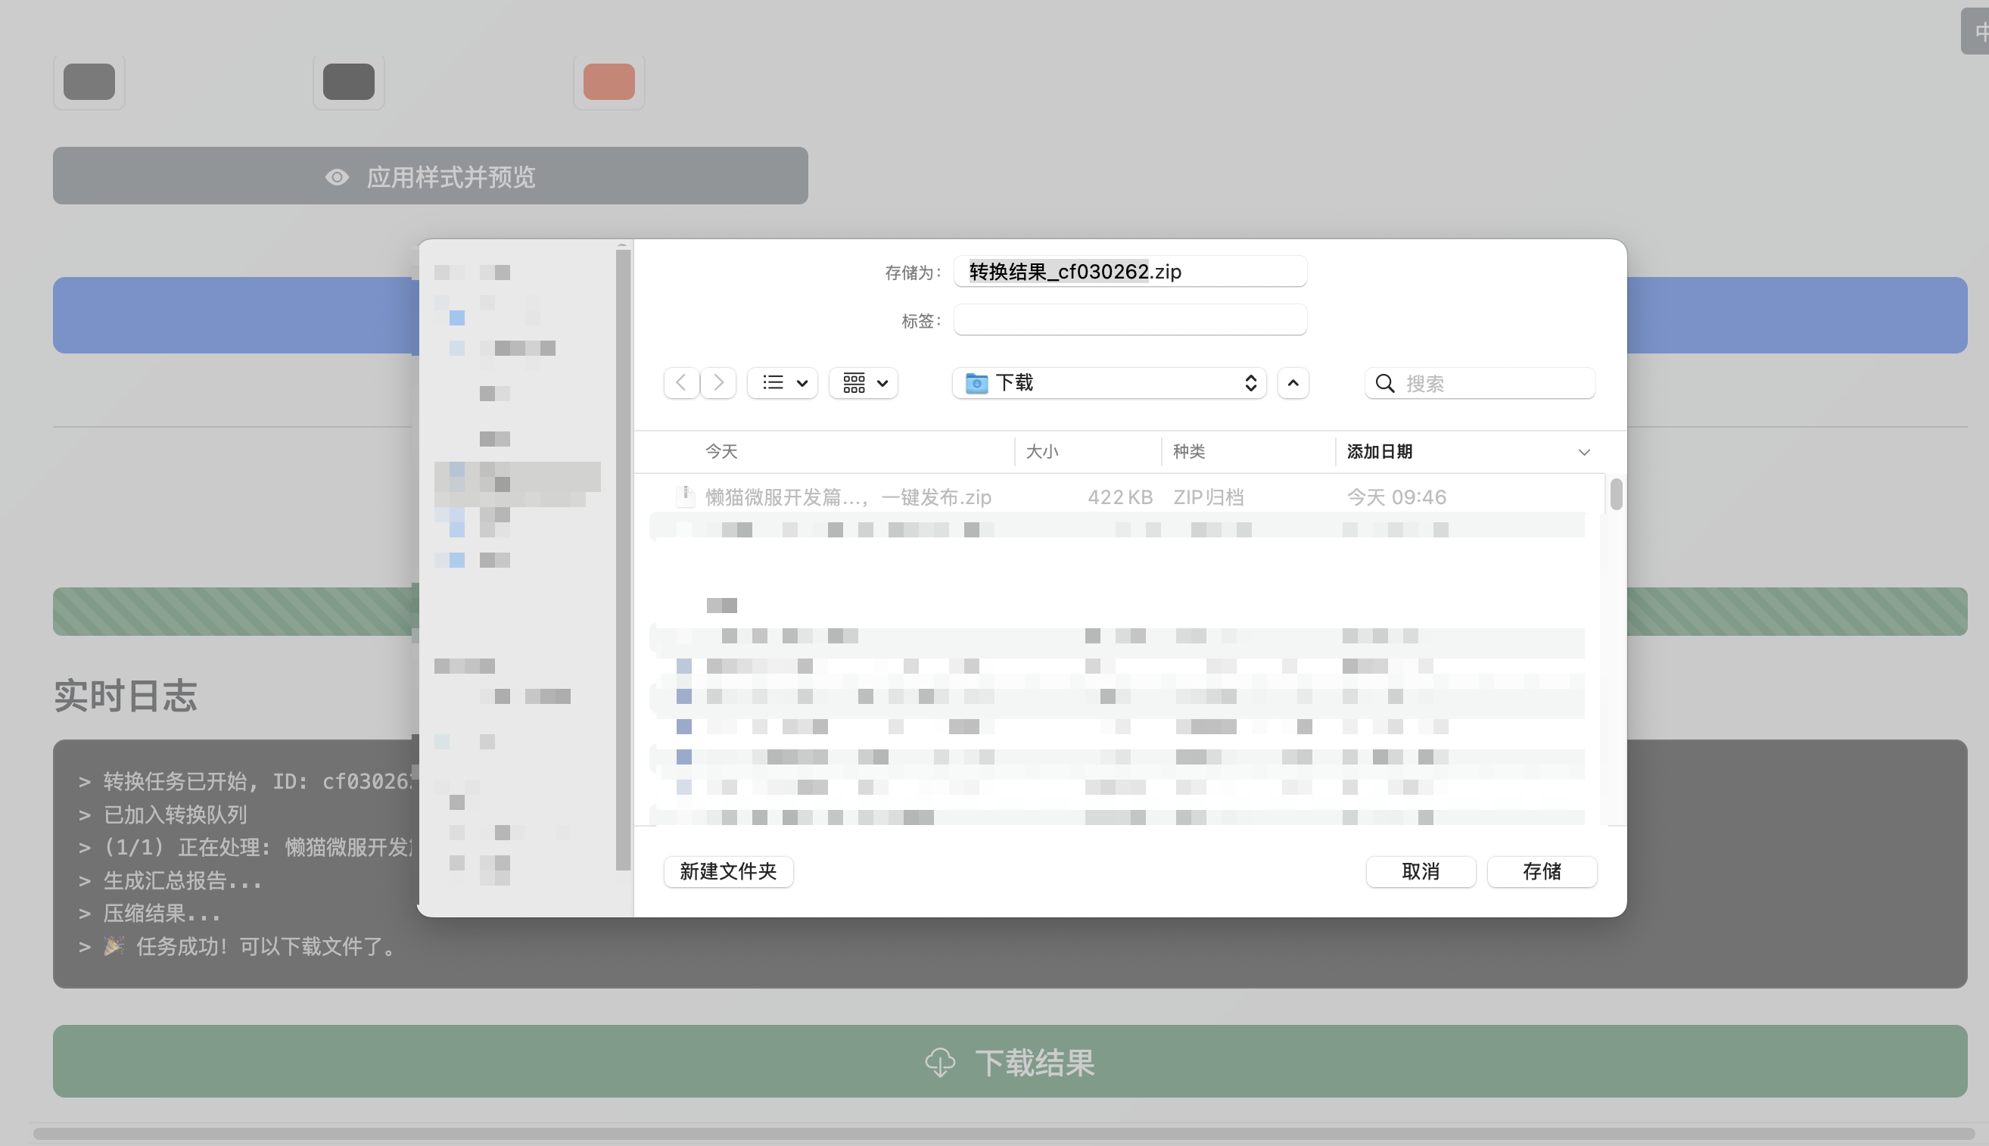Select the 懒猫微服开发篇 zip file row
The width and height of the screenshot is (1989, 1146).
pos(1117,497)
